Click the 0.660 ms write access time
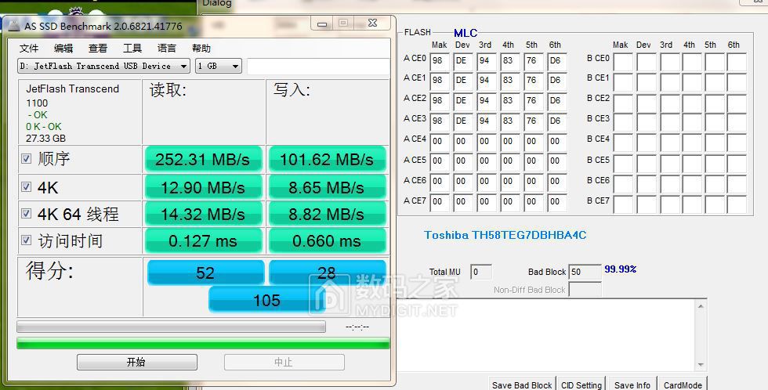Screen dimensions: 768x390 (328, 240)
